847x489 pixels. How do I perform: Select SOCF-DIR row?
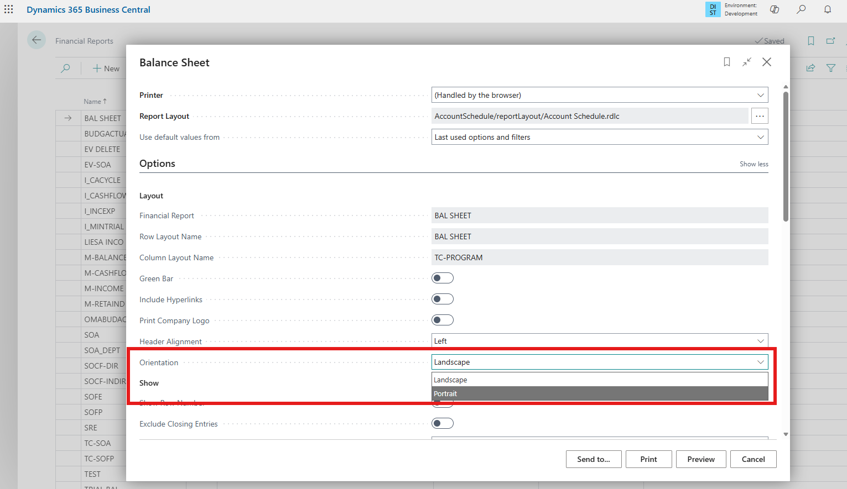coord(101,366)
